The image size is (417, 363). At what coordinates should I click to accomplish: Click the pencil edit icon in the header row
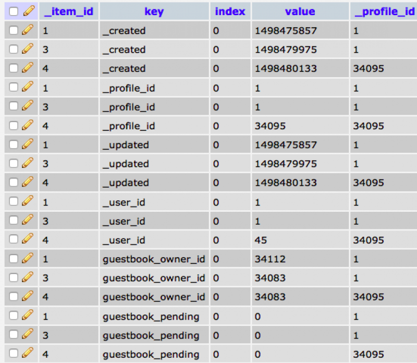coord(29,11)
